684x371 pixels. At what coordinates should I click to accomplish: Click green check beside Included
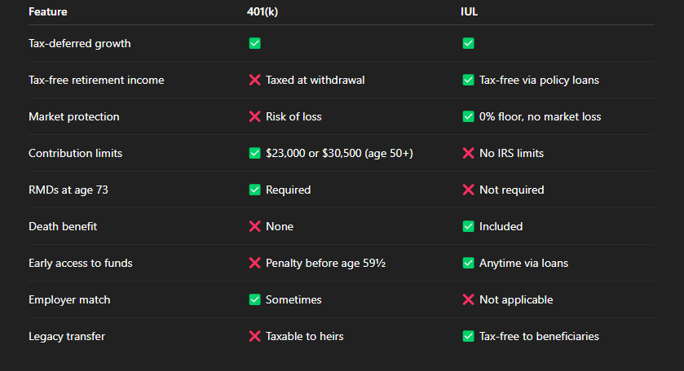[469, 226]
